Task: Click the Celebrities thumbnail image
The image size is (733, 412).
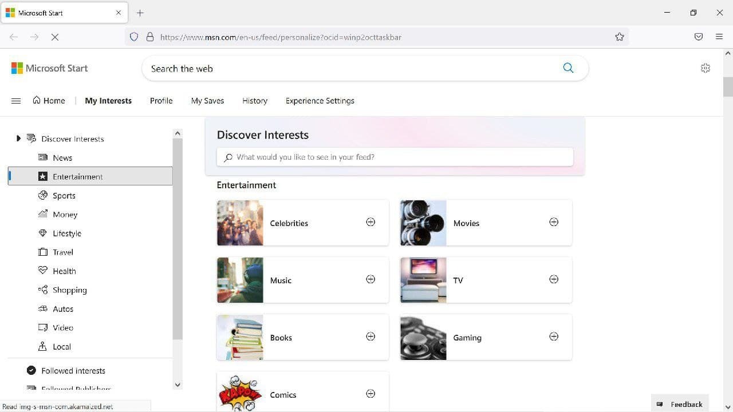Action: 240,223
